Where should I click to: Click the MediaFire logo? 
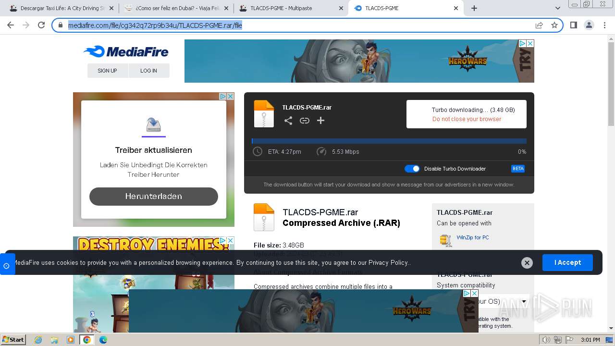[x=126, y=51]
